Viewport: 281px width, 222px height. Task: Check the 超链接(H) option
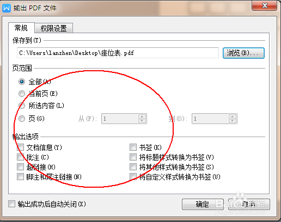[x=20, y=167]
